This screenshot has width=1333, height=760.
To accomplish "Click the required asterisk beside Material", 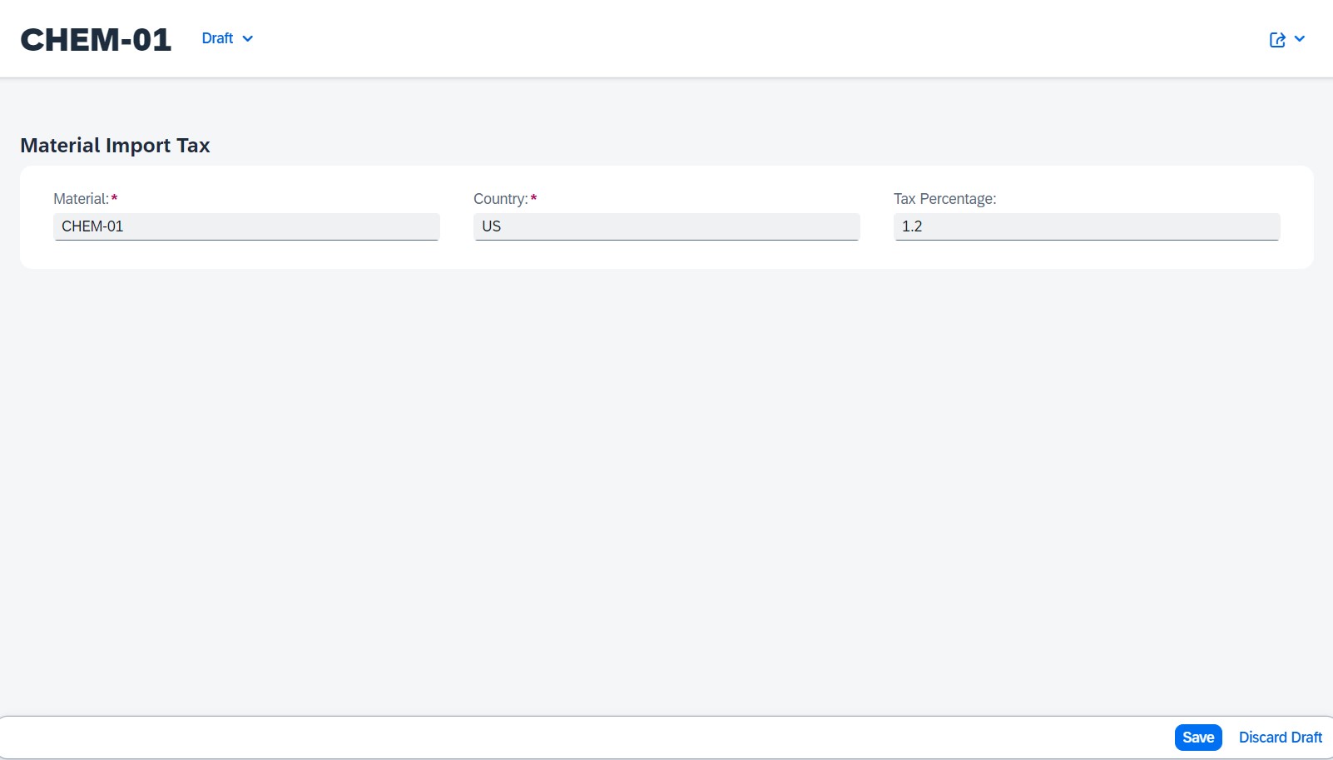I will (x=114, y=196).
